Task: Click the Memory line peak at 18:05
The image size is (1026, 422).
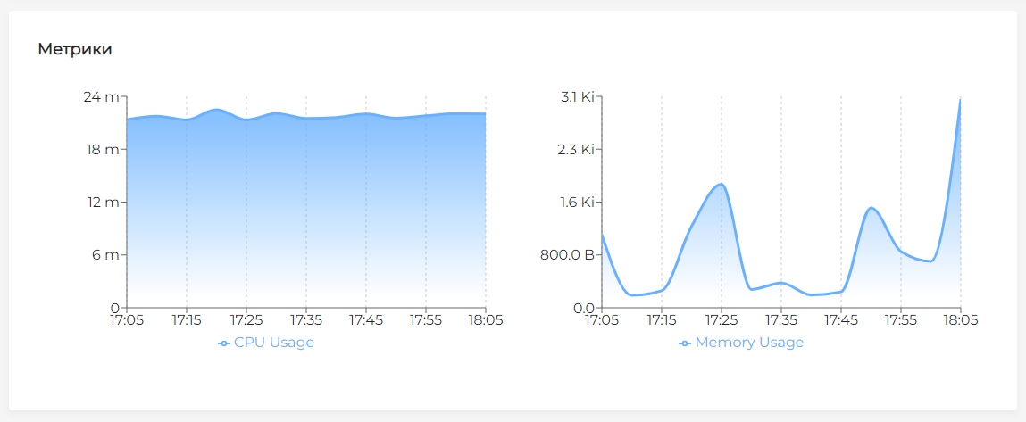Action: [x=960, y=99]
